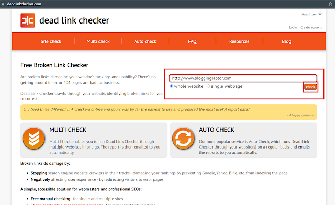335x205 pixels.
Task: Click the dead link checker title text
Action: [x=74, y=20]
